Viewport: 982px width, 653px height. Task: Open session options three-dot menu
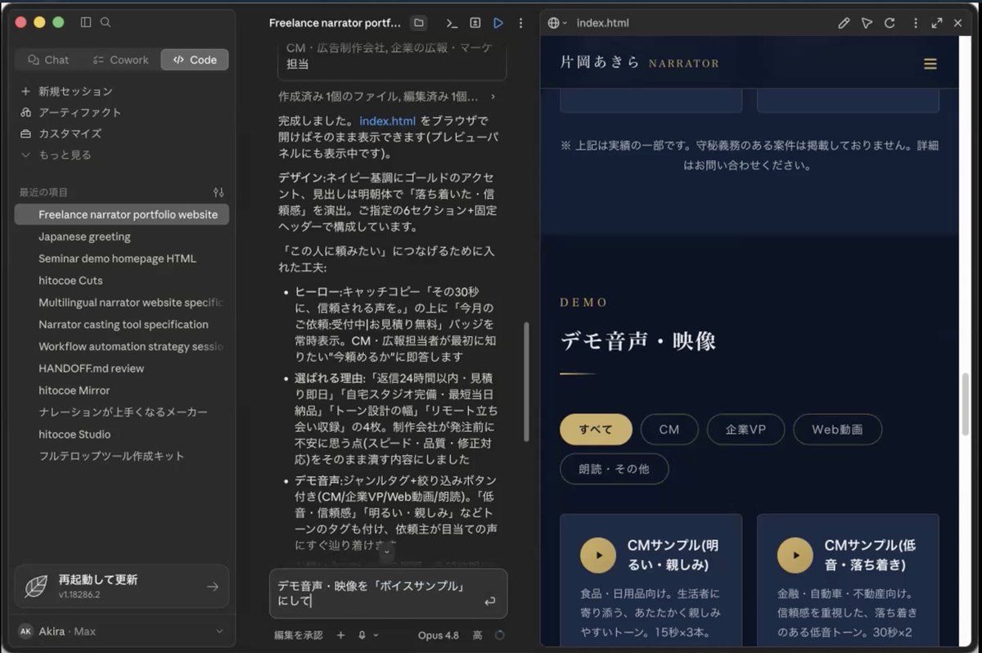tap(521, 23)
